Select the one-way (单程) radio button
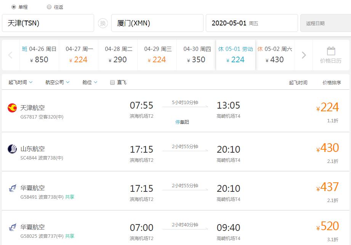Viewport: 351px width, 245px height. [x=14, y=7]
